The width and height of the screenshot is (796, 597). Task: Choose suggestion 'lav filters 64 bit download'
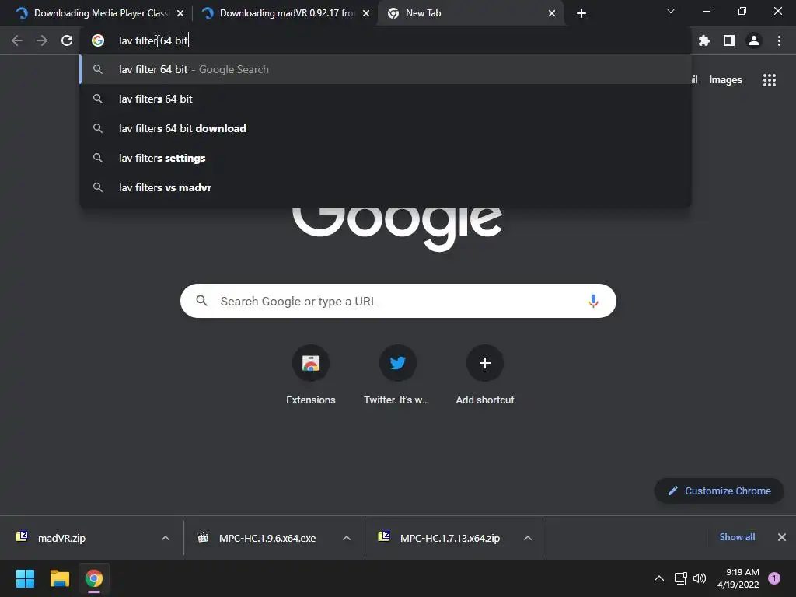click(x=386, y=128)
